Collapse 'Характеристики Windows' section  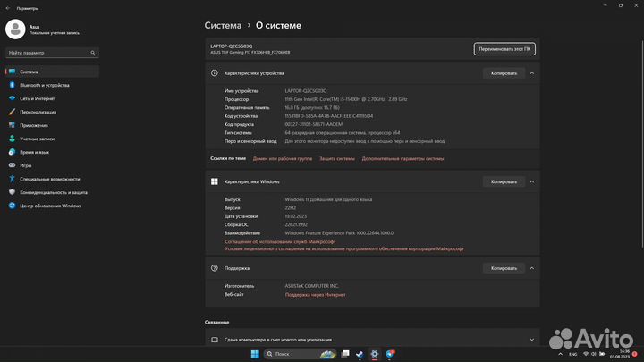click(x=532, y=181)
